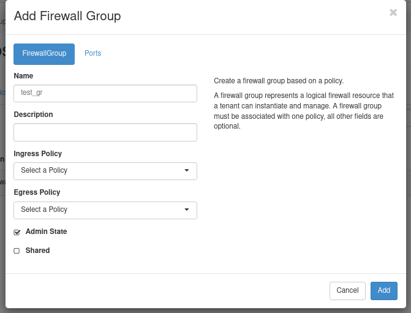
Task: Click the Description field label
Action: point(33,115)
